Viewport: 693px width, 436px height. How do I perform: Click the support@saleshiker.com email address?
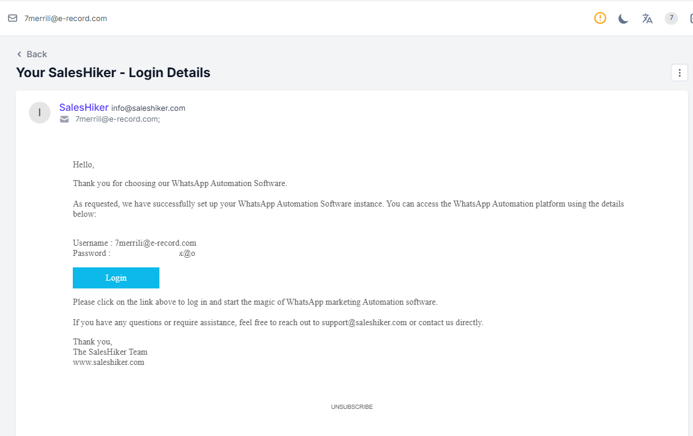[364, 323]
